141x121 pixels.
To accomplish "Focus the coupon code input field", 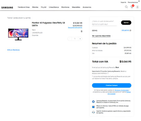I will click(104, 24).
